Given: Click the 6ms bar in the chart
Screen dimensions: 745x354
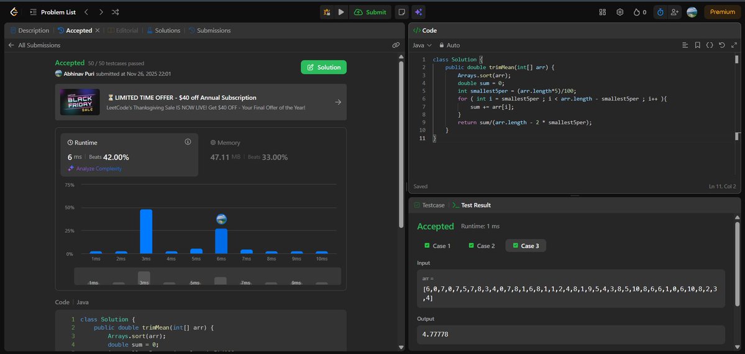Looking at the screenshot, I should tap(221, 241).
